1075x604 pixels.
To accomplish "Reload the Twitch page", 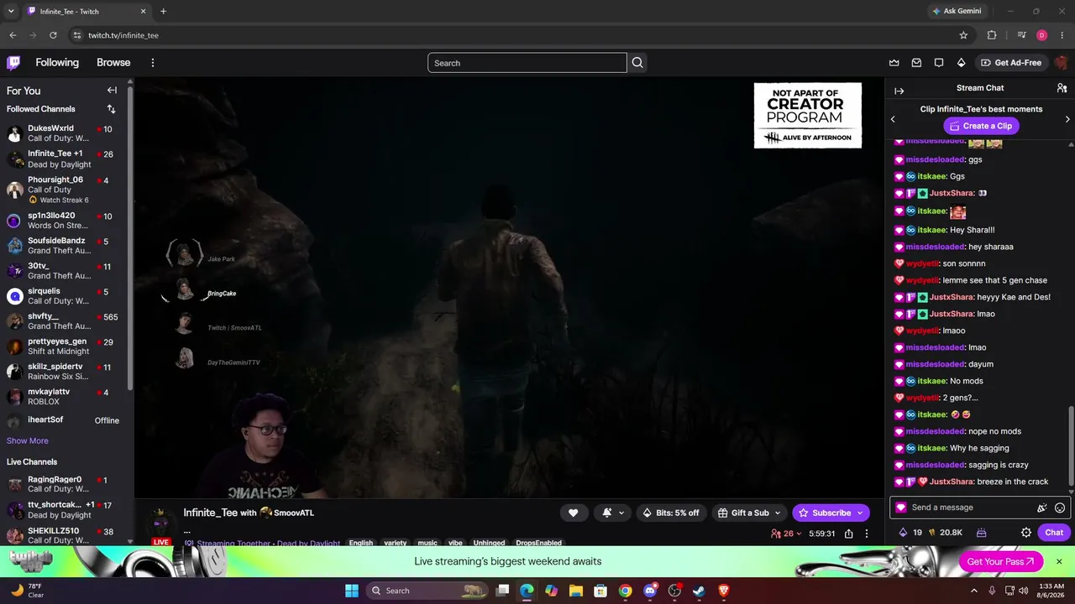I will click(53, 35).
